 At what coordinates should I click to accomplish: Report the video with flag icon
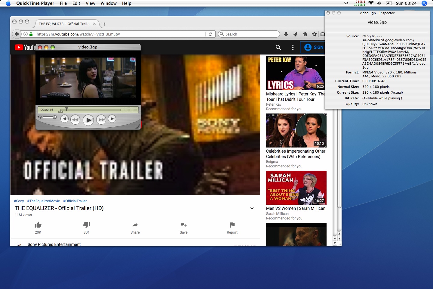pyautogui.click(x=232, y=225)
